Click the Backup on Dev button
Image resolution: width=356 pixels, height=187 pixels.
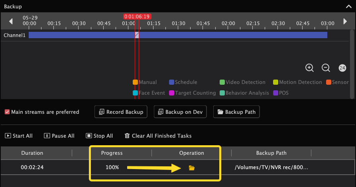[x=180, y=112]
